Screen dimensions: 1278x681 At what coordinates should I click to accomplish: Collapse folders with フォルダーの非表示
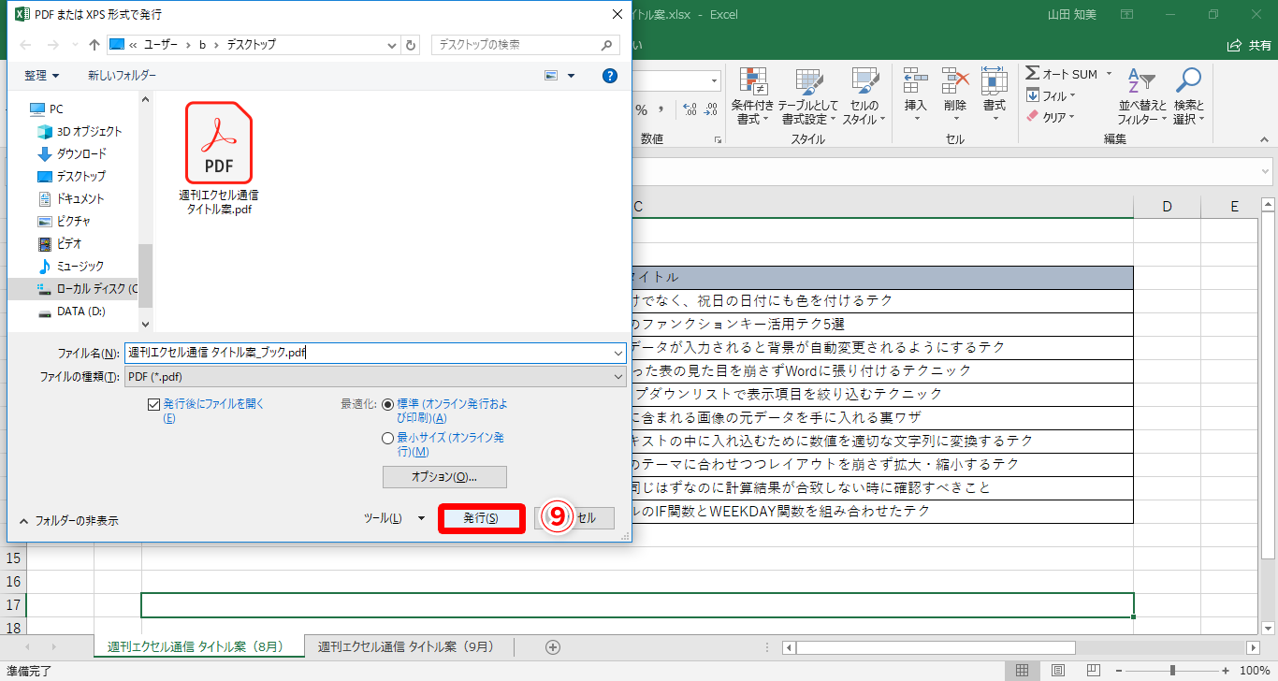click(68, 520)
